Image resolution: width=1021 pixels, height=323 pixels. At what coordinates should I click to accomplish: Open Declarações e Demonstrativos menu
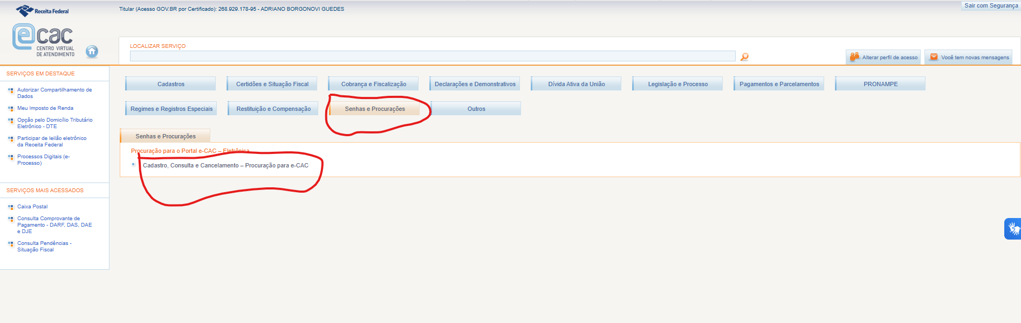(475, 84)
